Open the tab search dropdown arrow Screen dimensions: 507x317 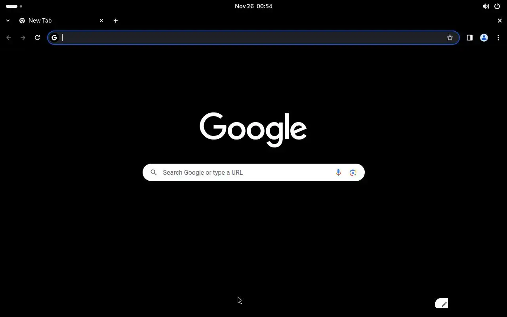click(x=8, y=21)
